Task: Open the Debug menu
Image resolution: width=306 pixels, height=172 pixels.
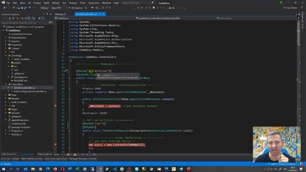Action: tap(55, 3)
